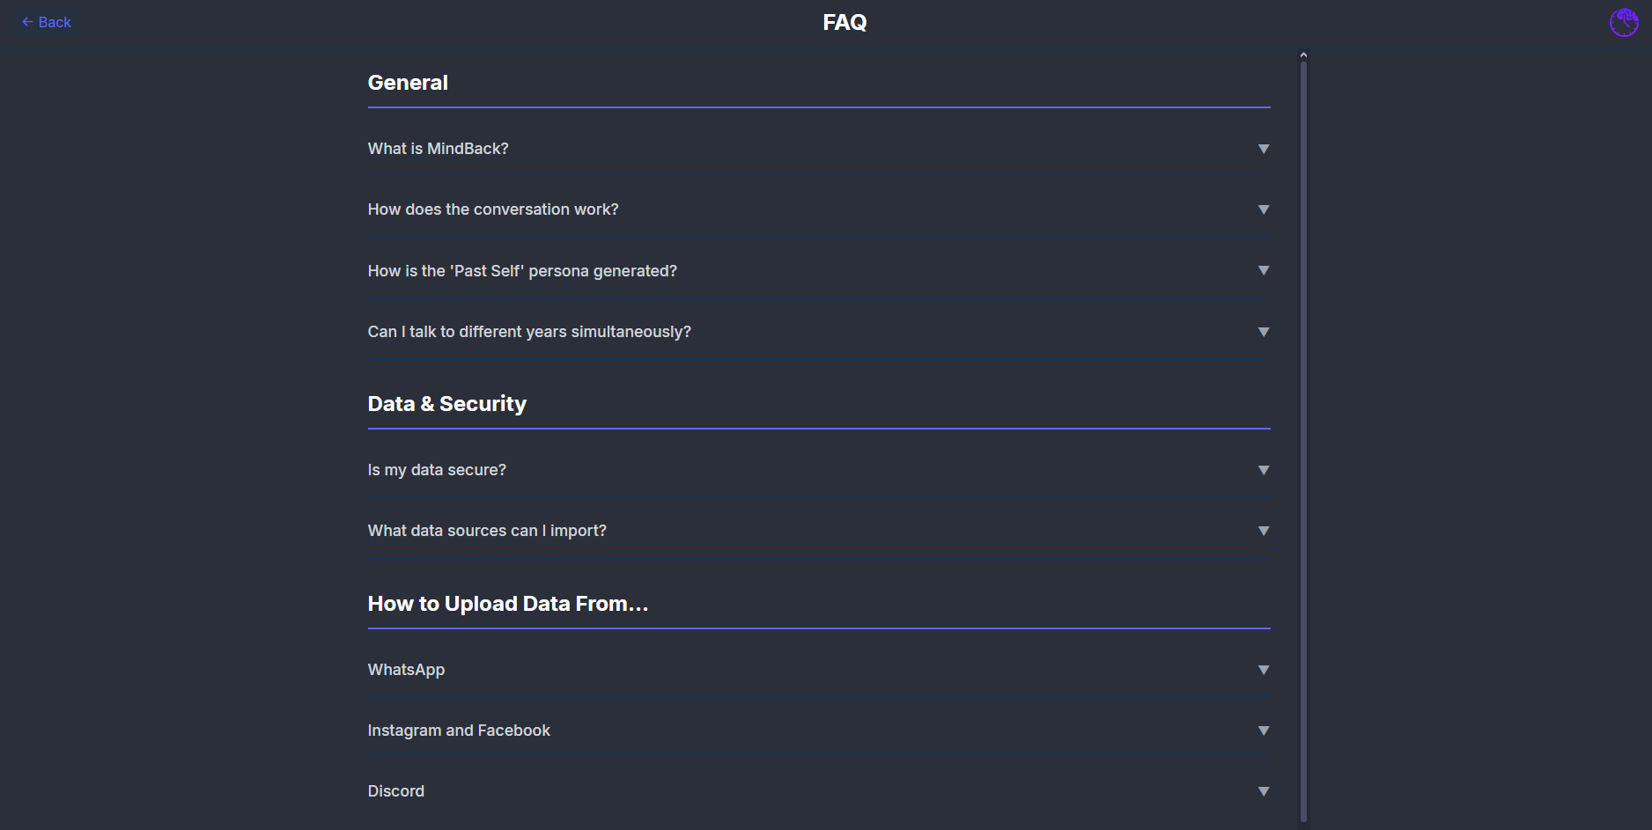Select the 'Is my data secure?' question
Screen dimensions: 1652x830
tap(437, 470)
